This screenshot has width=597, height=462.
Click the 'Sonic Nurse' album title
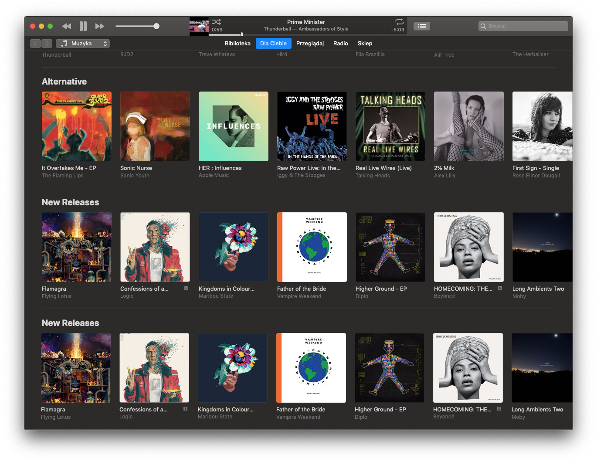(x=136, y=168)
